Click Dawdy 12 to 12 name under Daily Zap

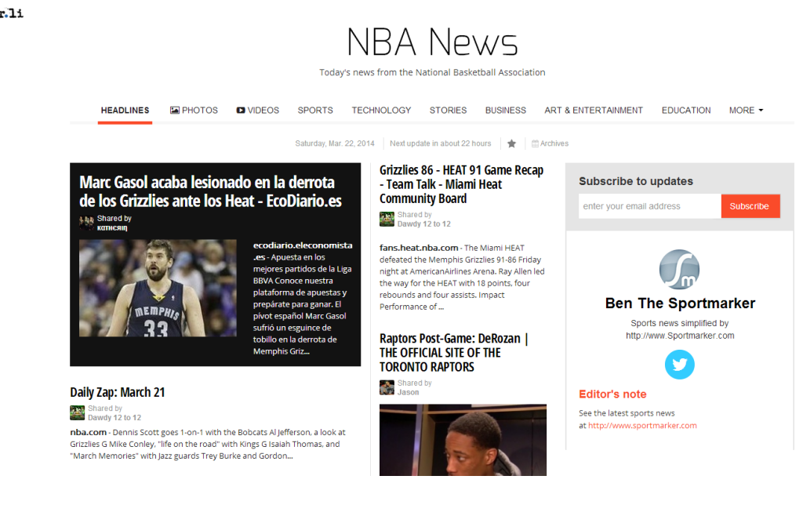(x=114, y=417)
